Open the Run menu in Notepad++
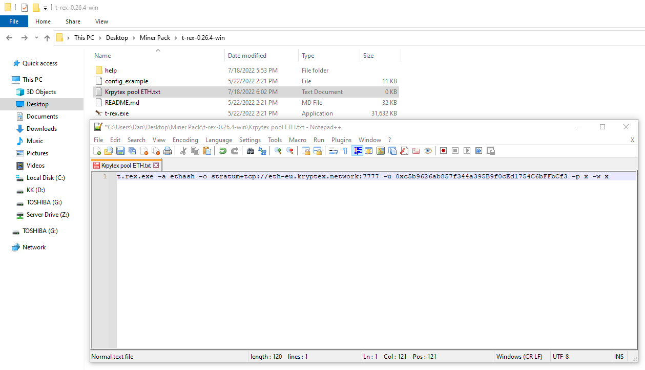This screenshot has width=645, height=370. pyautogui.click(x=319, y=140)
